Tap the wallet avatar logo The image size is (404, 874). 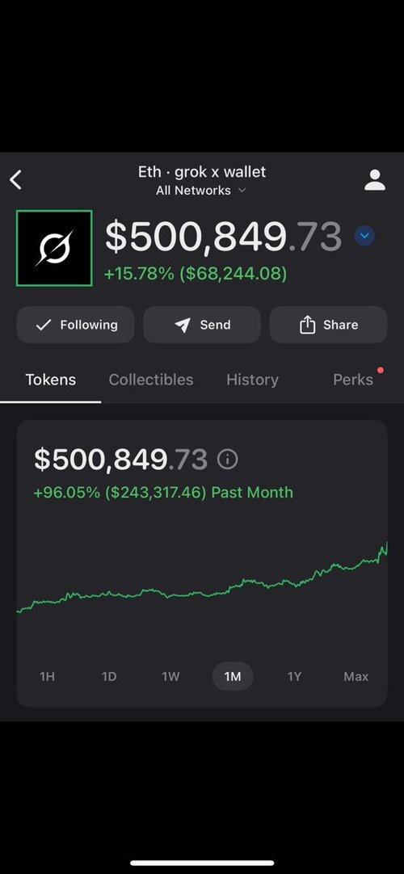click(x=54, y=248)
